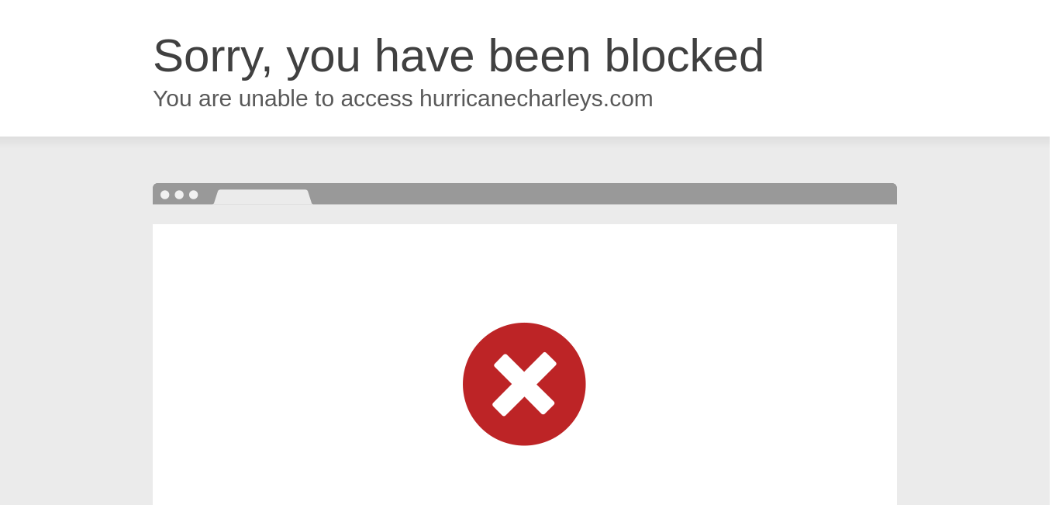
Task: Click the word 'blocked' in the heading
Action: (x=684, y=56)
